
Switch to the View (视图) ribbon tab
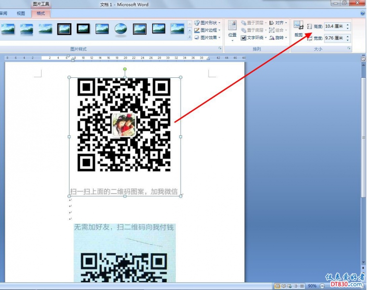[x=21, y=14]
